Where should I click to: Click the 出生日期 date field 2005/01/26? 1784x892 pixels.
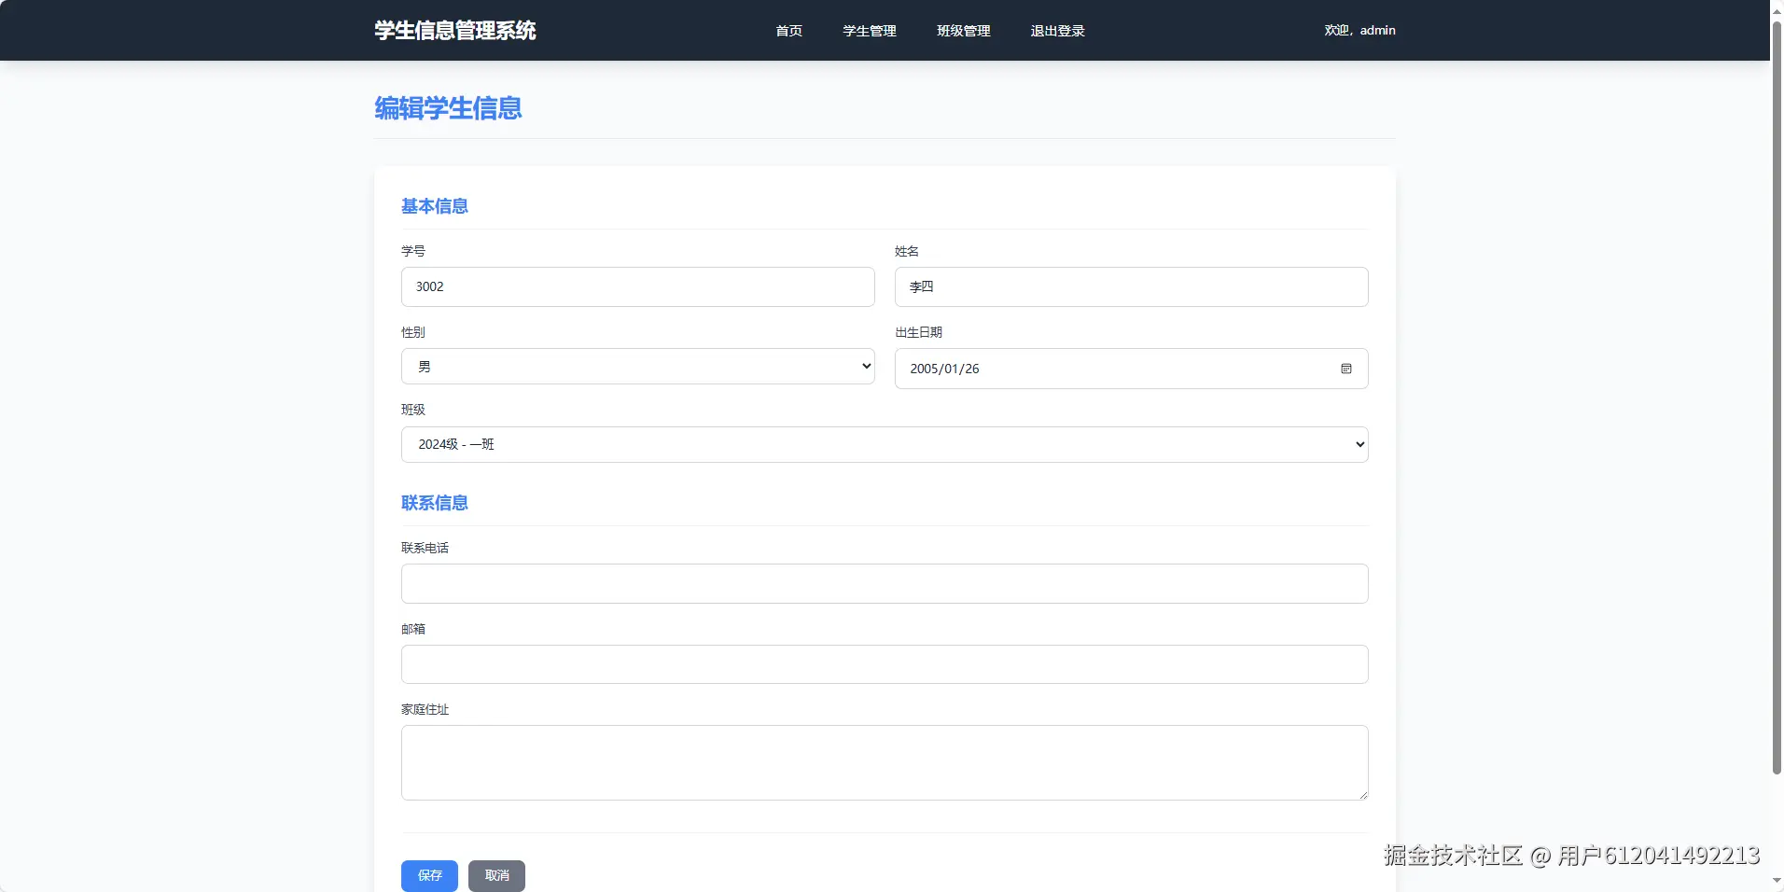(1132, 369)
